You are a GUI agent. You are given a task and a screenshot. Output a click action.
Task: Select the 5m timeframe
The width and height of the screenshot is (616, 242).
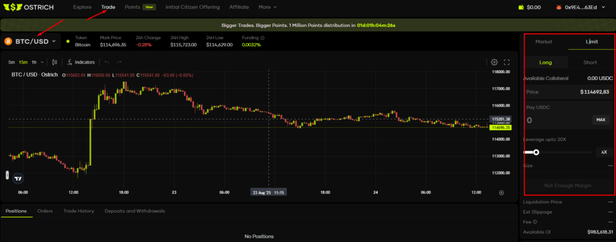11,62
